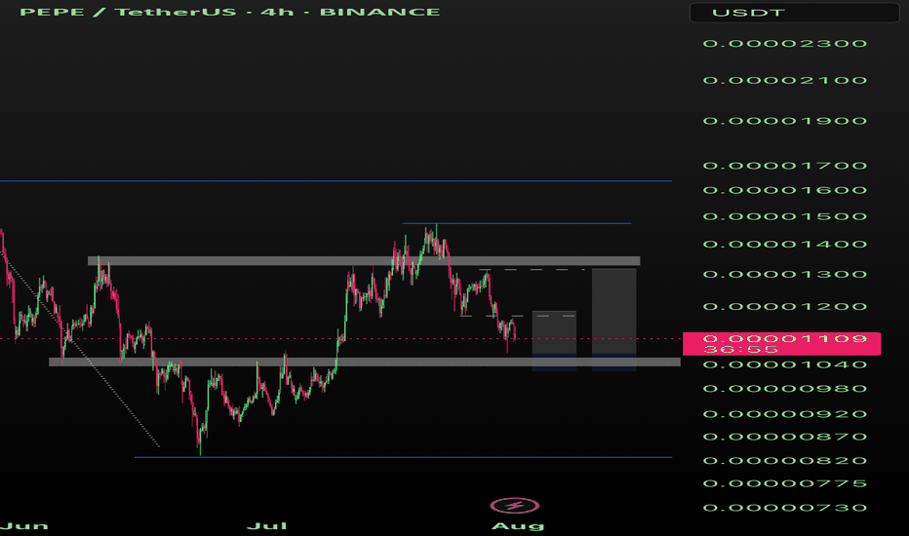Click the 0.00001500 price axis label
Viewport: 909px width, 536px height.
coord(785,216)
